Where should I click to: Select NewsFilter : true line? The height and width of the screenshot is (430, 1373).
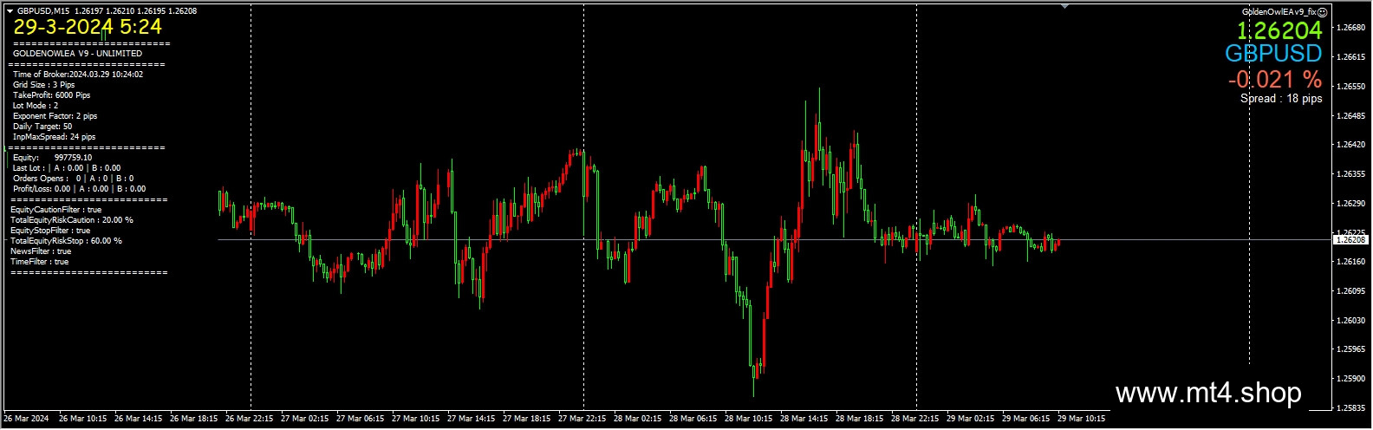[x=41, y=251]
